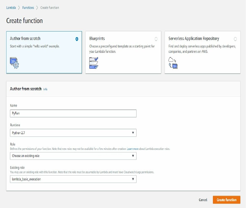Click the Blueprints card title
Image resolution: width=246 pixels, height=208 pixels.
click(x=97, y=39)
